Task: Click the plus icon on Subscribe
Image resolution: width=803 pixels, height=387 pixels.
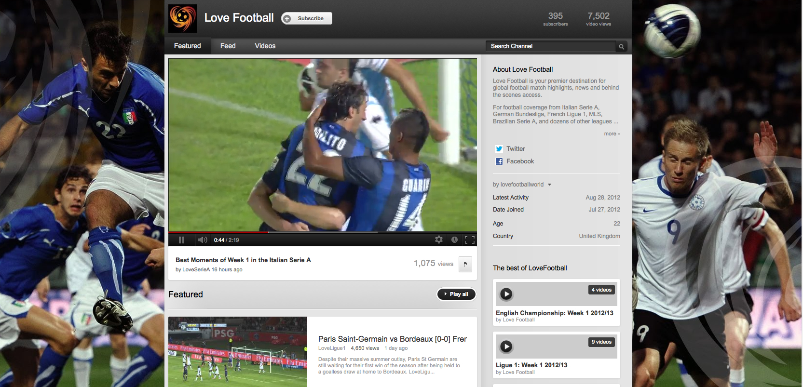Action: point(287,18)
